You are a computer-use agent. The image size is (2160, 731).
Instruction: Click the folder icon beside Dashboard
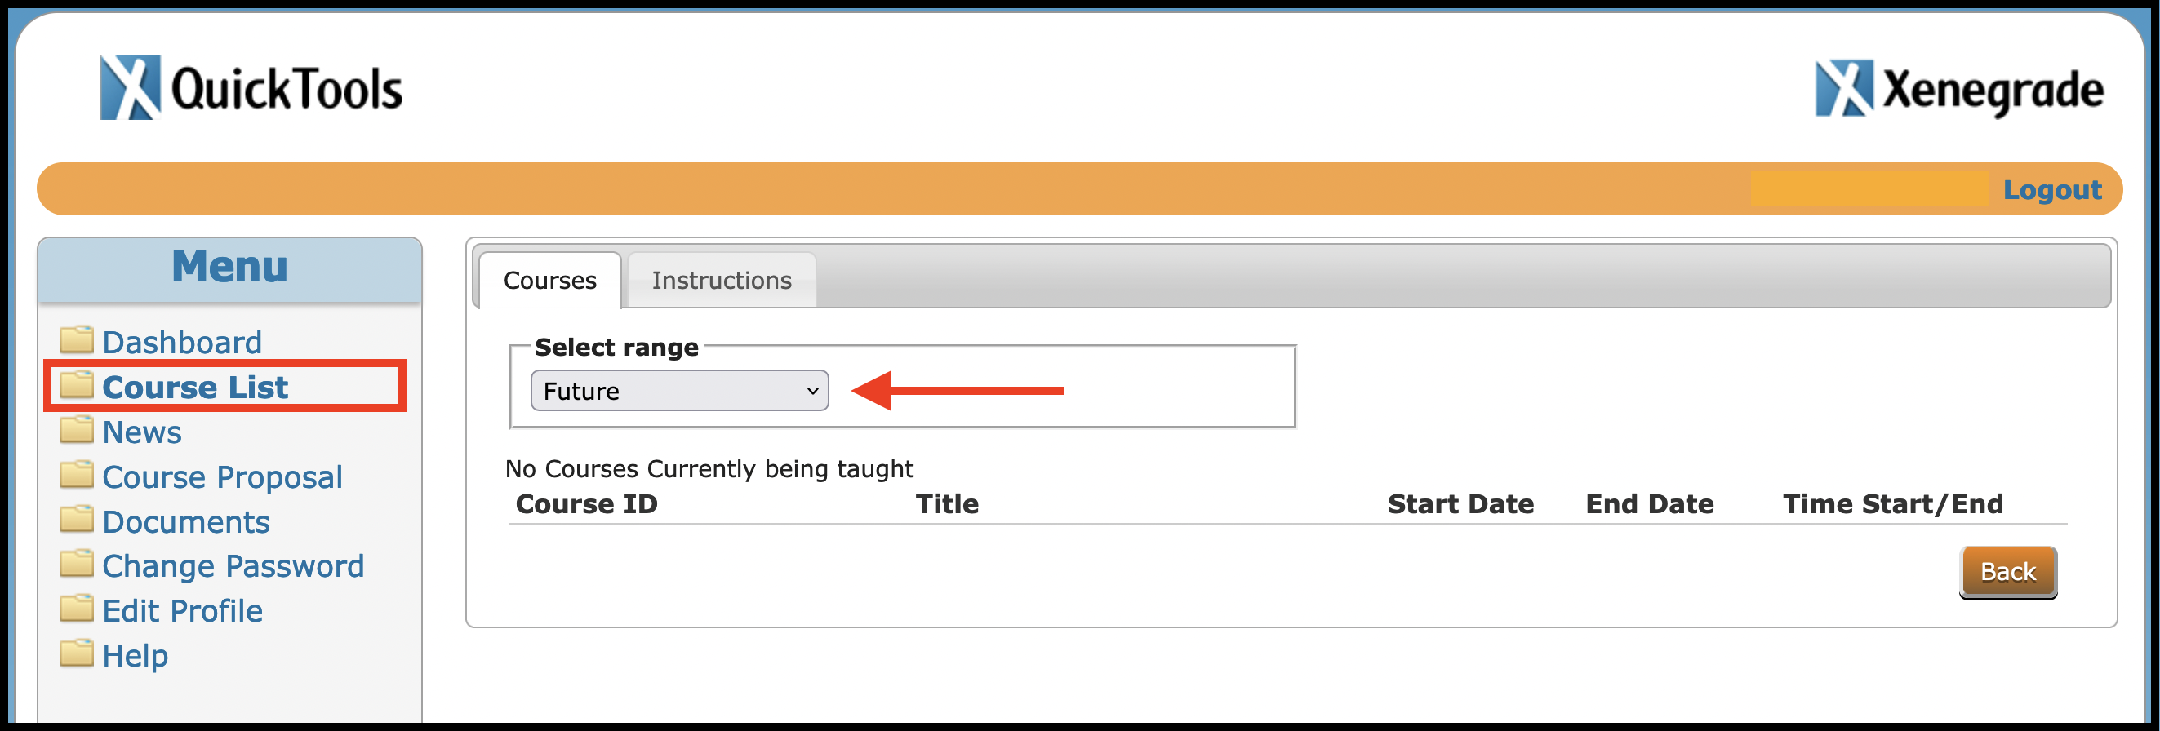78,340
